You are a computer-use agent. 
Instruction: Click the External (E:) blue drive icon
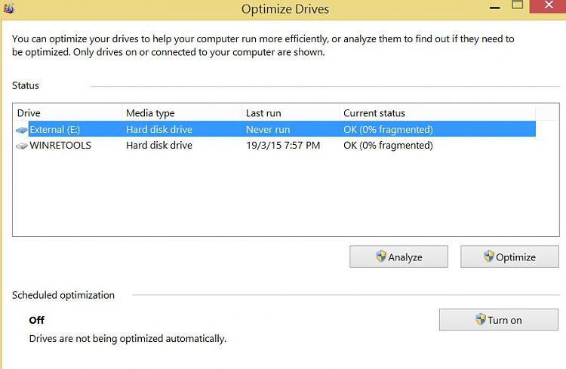click(x=22, y=130)
